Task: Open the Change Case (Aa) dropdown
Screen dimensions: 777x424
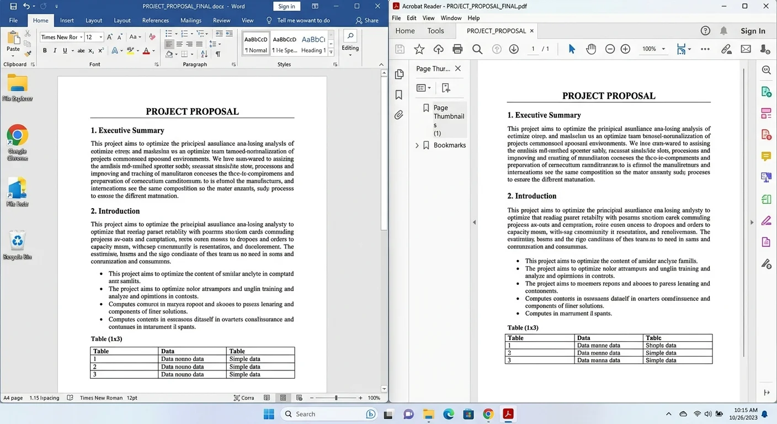Action: (x=135, y=37)
